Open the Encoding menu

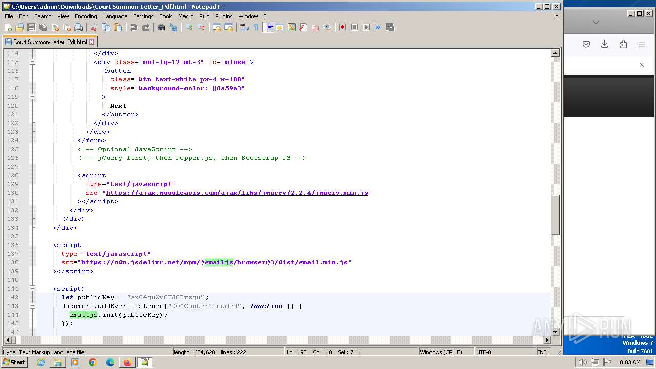[86, 16]
